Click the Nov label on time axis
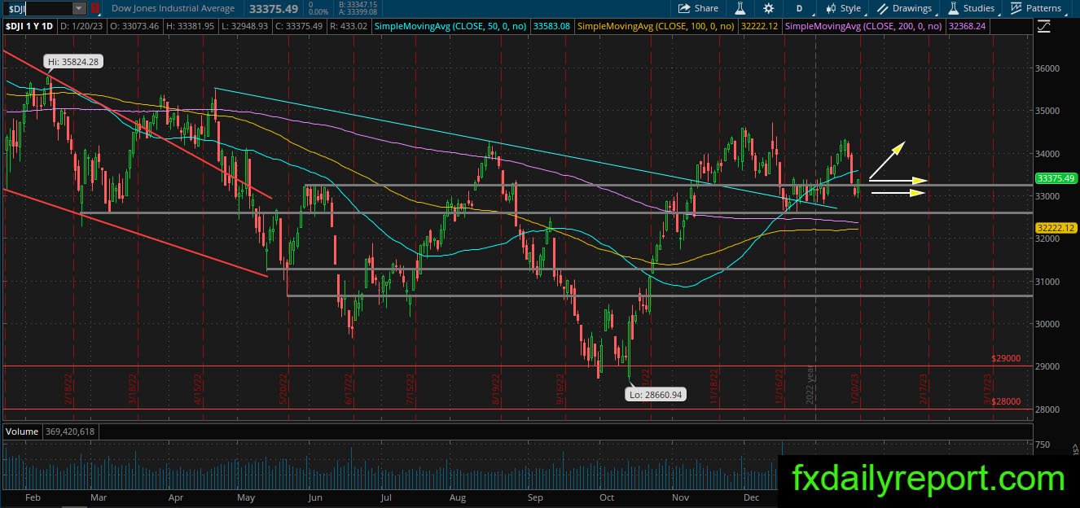1080x508 pixels. (x=681, y=497)
